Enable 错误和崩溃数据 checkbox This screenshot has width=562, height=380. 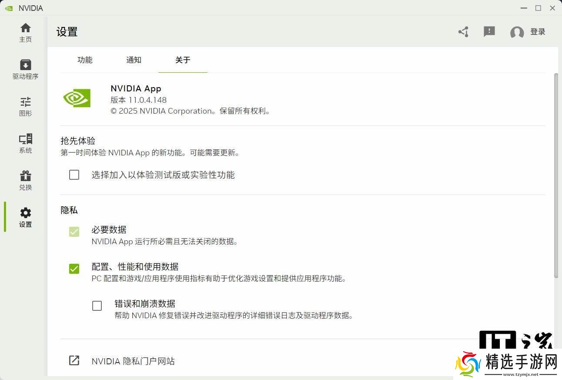(97, 306)
